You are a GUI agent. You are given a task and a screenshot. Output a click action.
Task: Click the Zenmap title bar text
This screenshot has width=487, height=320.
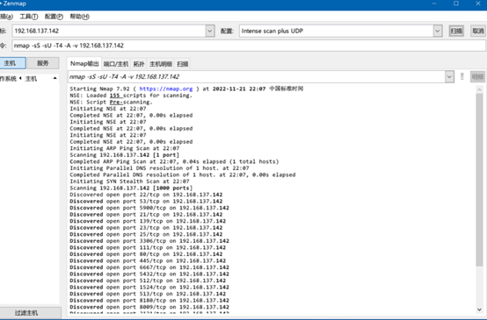coord(15,4)
